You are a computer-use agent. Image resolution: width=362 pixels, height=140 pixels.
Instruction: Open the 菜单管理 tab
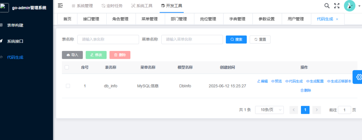point(149,19)
